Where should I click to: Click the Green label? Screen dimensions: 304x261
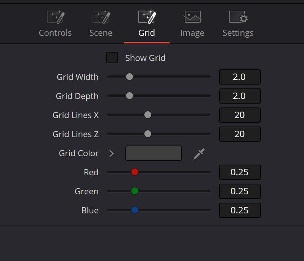click(x=86, y=191)
